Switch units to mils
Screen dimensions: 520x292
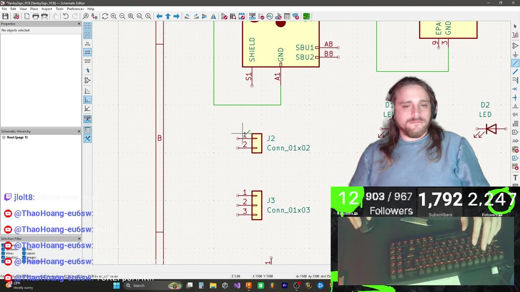tap(87, 52)
